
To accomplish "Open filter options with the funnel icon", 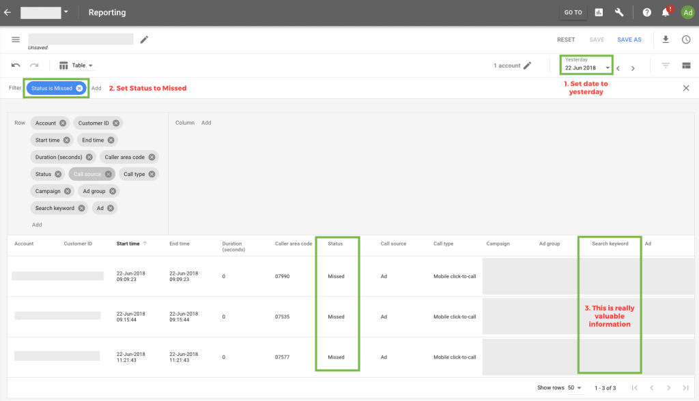I will tap(666, 65).
